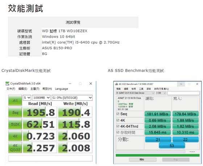Start the 4K QD32 test
This screenshot has width=203, height=166.
[15, 148]
